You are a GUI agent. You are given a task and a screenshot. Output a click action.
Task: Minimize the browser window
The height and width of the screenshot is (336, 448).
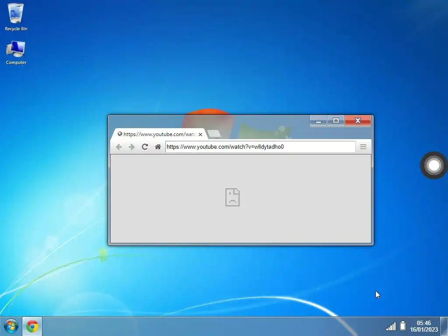tap(318, 121)
